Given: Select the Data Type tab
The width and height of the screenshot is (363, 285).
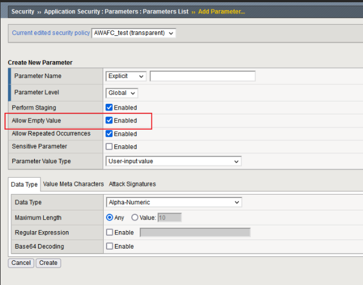Looking at the screenshot, I should point(24,184).
